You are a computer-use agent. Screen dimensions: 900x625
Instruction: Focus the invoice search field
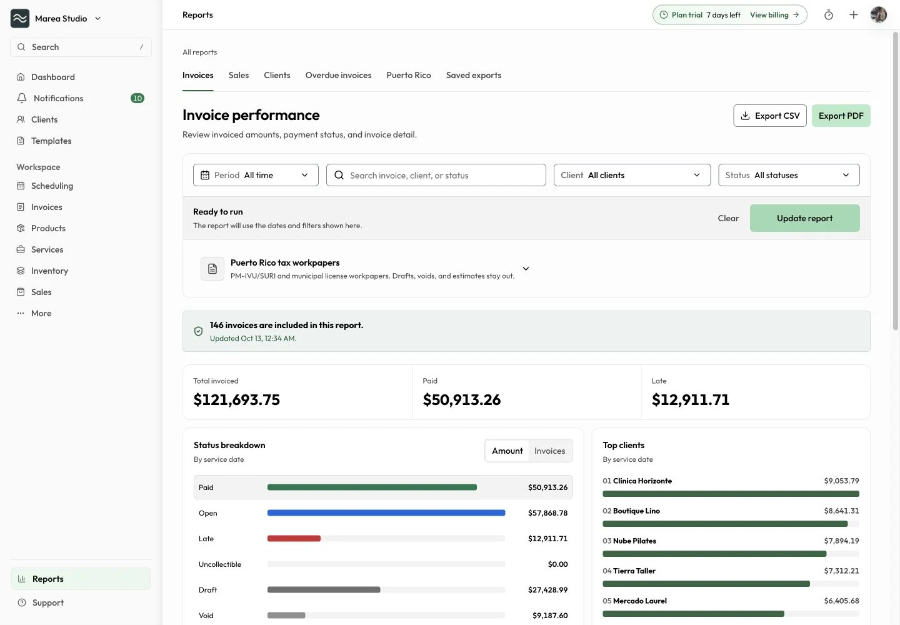pyautogui.click(x=436, y=175)
